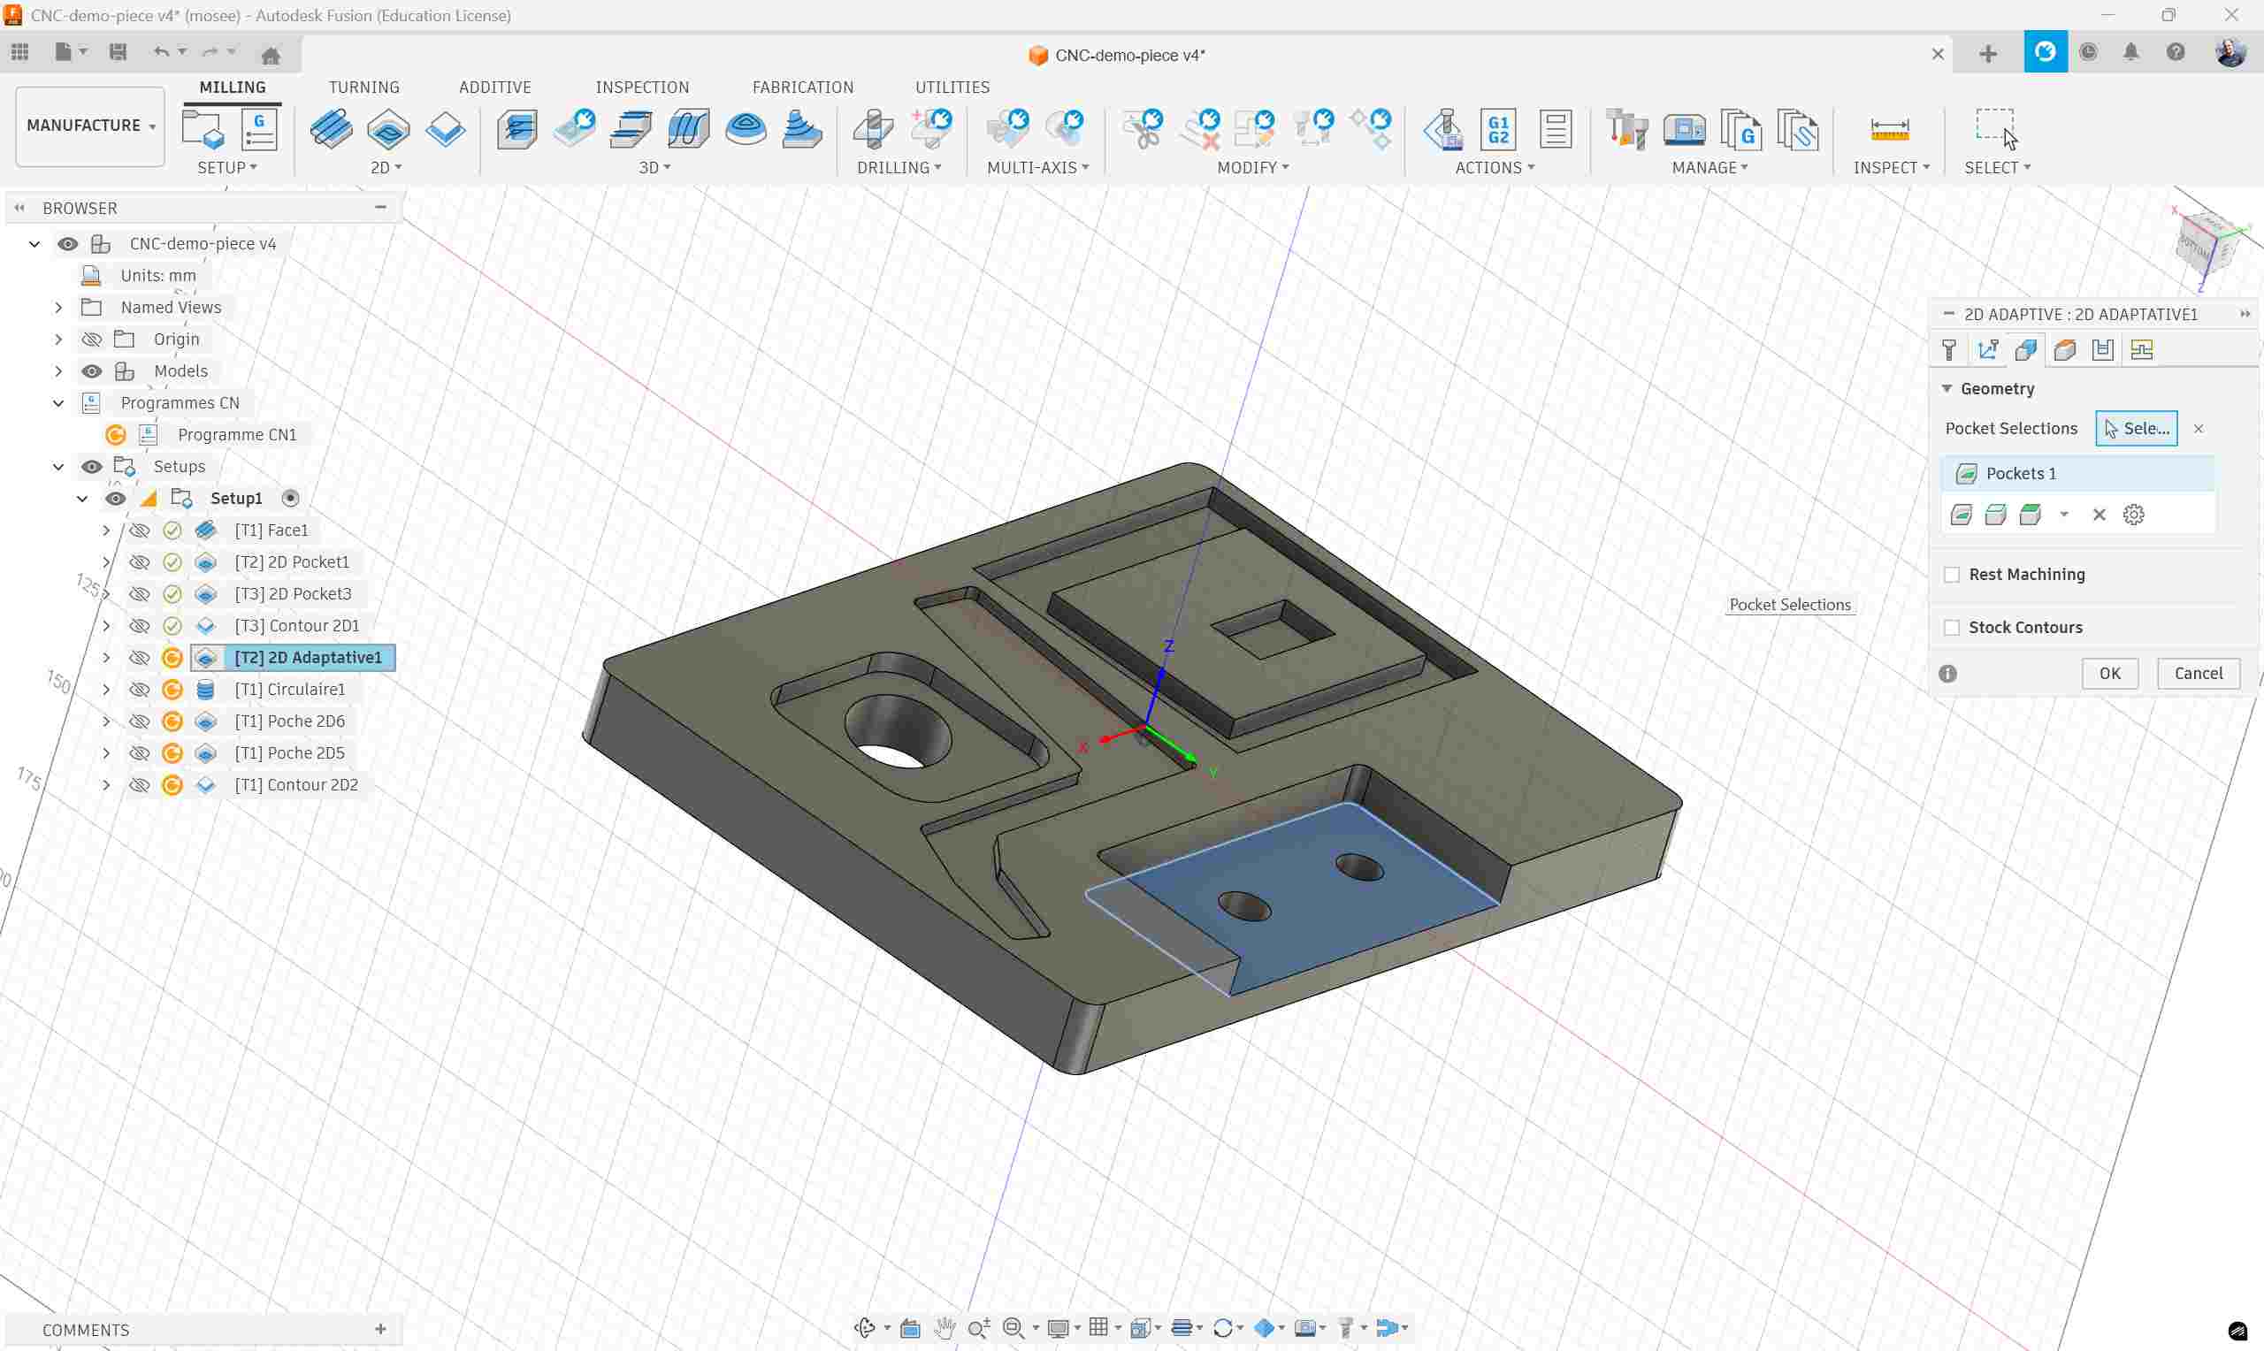Open the Heights tab in the dialog

[x=2065, y=348]
